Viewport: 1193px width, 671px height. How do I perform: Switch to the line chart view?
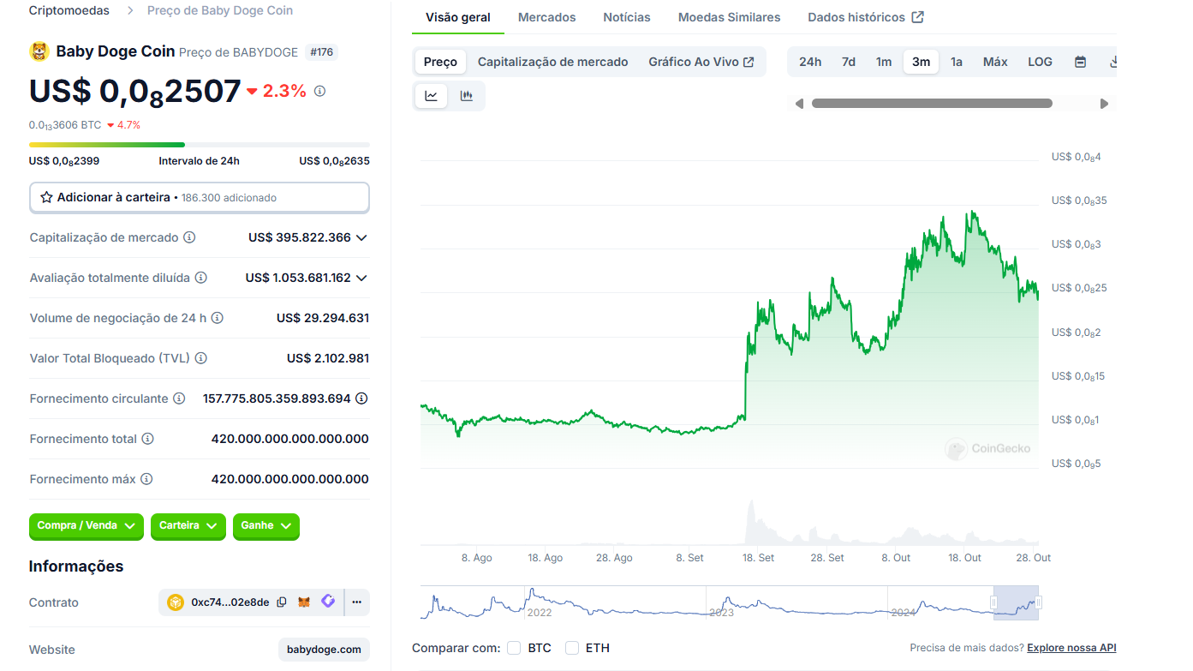point(432,96)
